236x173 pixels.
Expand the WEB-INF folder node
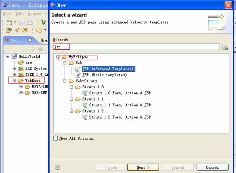coord(21,93)
